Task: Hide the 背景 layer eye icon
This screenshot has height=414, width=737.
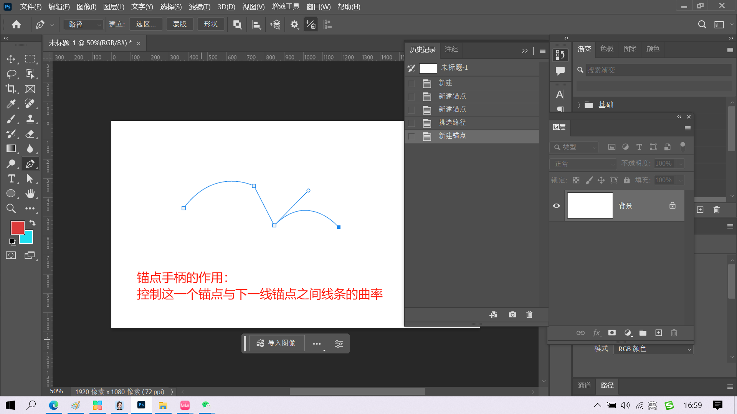Action: point(556,206)
